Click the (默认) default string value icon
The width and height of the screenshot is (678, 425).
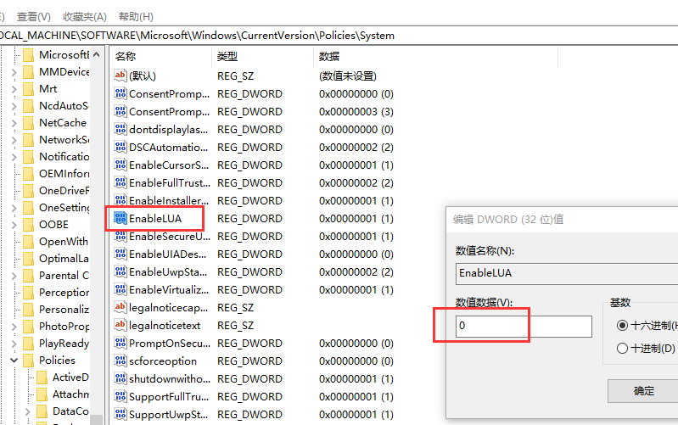(120, 75)
